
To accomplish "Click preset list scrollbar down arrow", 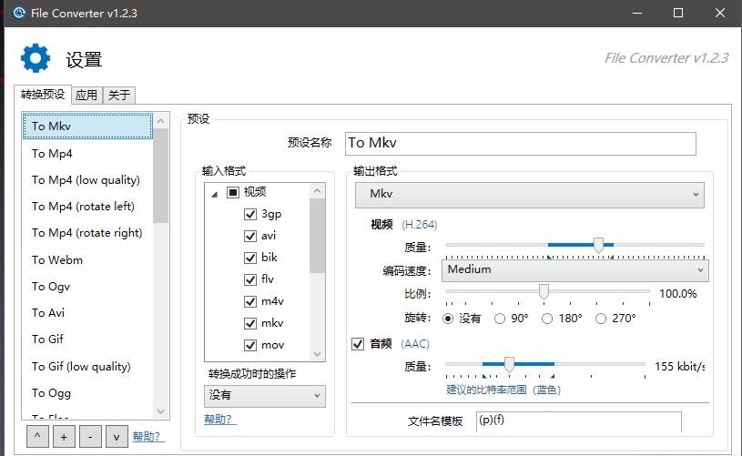I will coord(161,411).
